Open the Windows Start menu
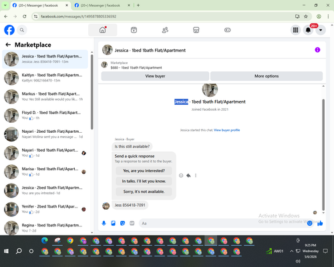Viewport: 334px width, 267px height. pos(6,251)
